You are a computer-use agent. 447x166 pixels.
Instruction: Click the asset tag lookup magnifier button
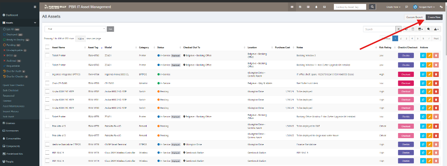point(372,7)
